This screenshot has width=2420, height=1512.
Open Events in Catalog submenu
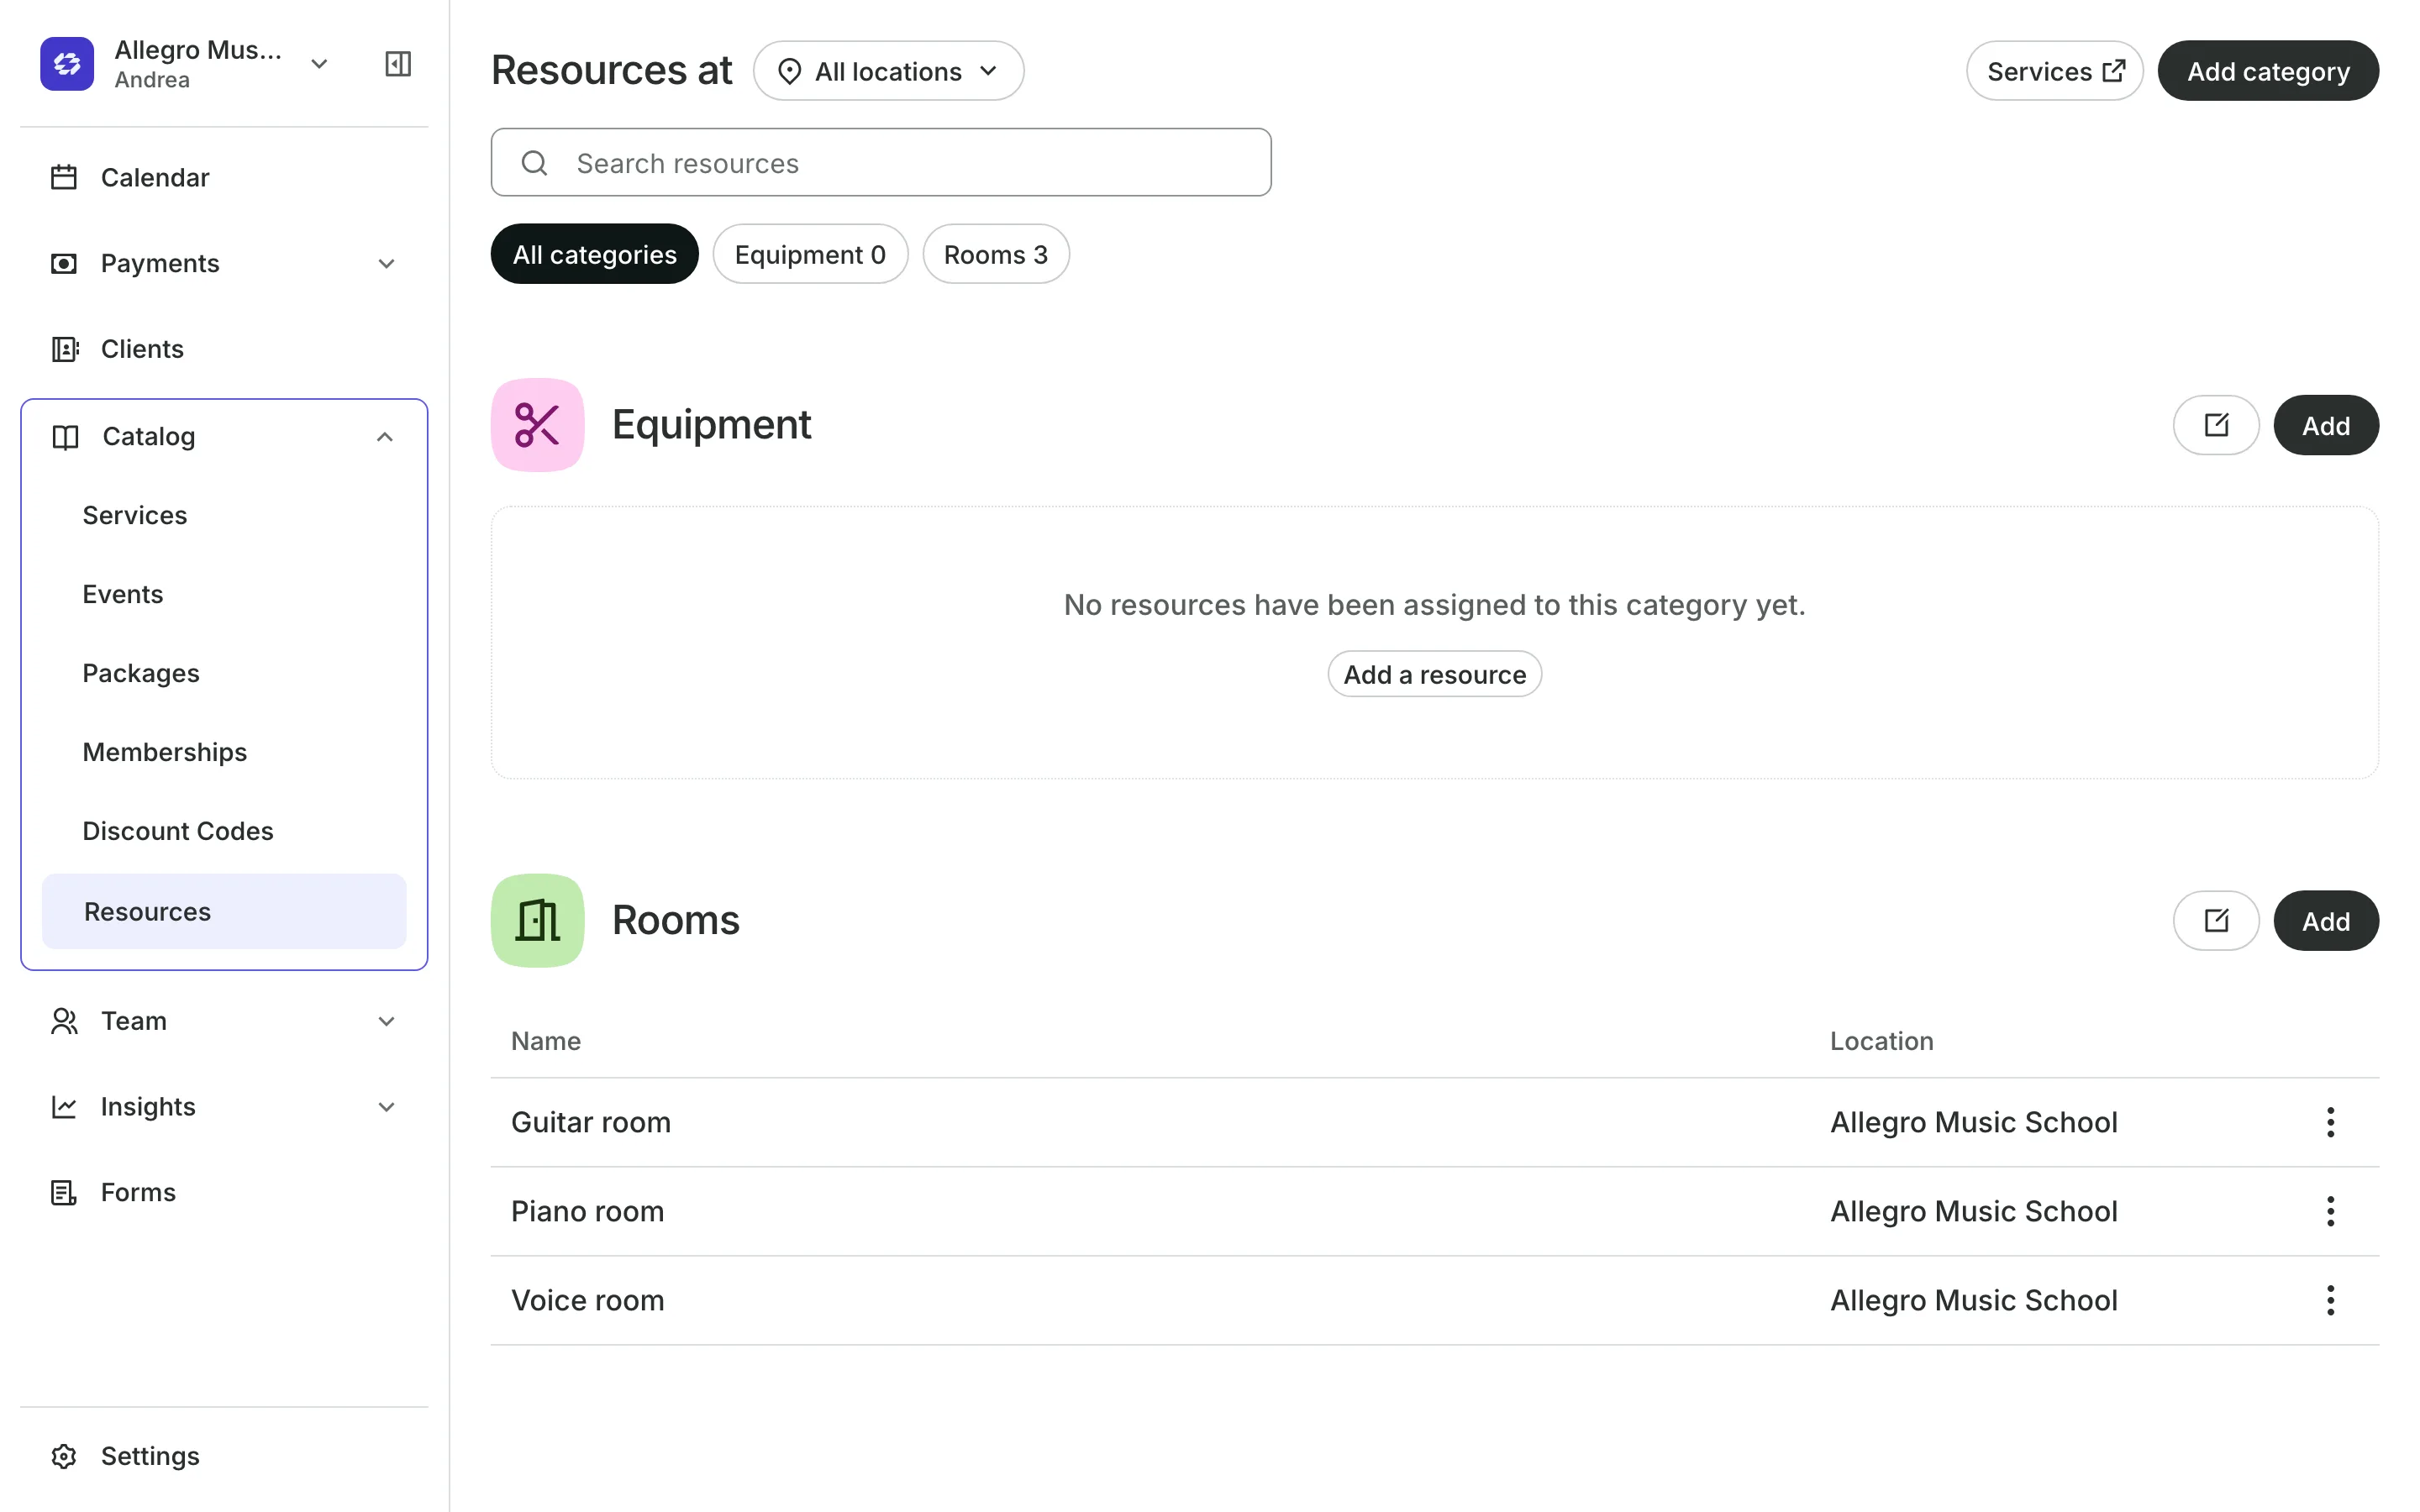[123, 594]
